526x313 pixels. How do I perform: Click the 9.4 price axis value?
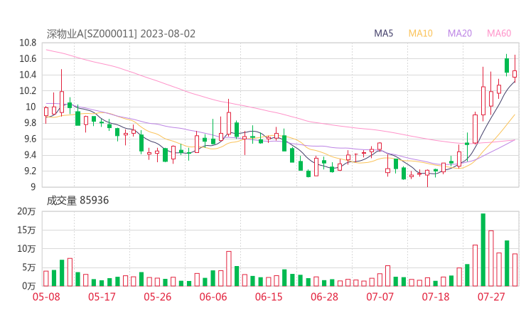coord(30,155)
